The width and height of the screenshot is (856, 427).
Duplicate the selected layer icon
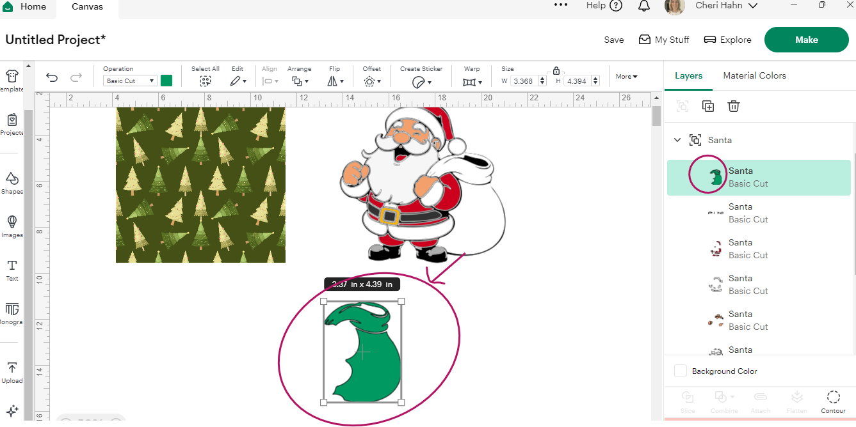708,106
